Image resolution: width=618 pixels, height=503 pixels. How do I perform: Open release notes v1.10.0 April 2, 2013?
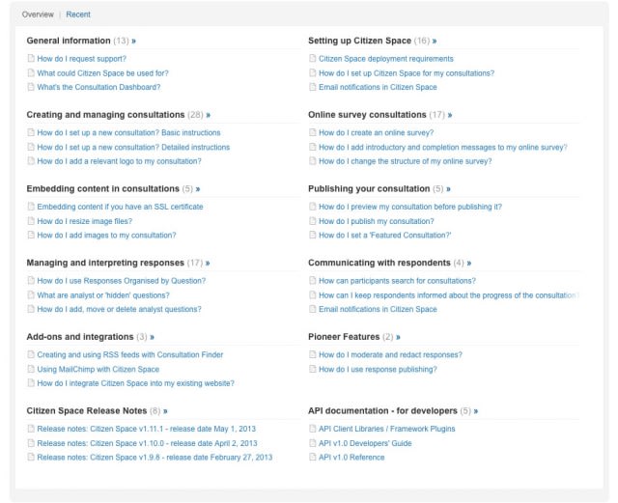147,443
